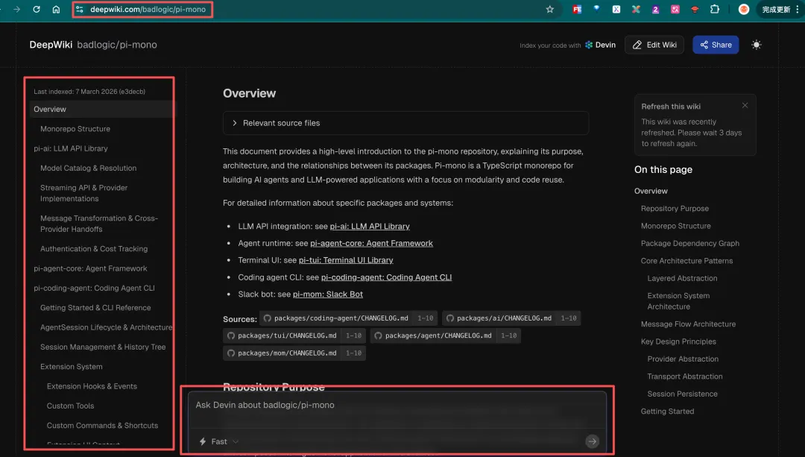Open Extension Hooks & Events page
The image size is (805, 457).
[92, 386]
